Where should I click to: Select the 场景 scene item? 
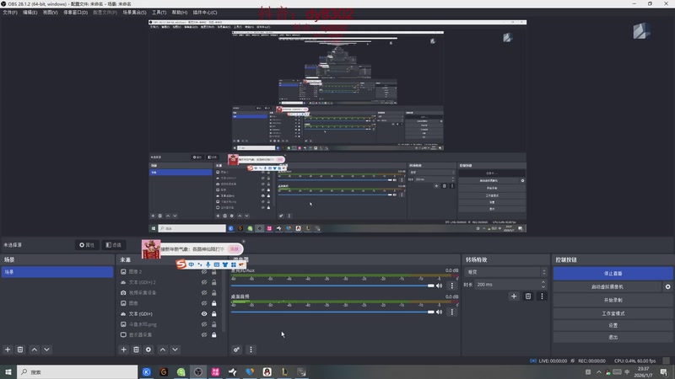pyautogui.click(x=57, y=272)
